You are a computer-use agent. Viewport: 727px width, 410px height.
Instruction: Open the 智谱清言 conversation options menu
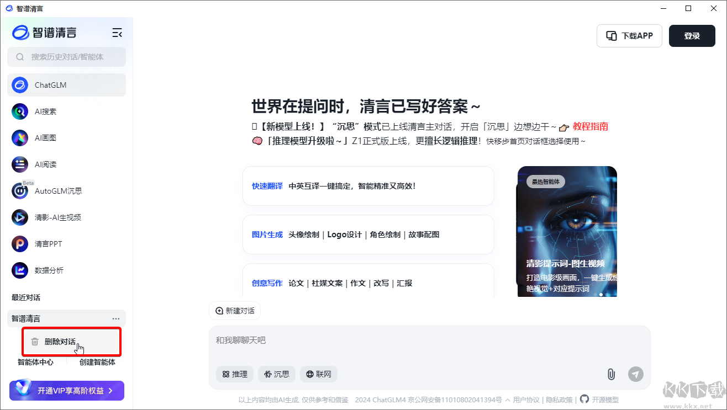pyautogui.click(x=116, y=318)
